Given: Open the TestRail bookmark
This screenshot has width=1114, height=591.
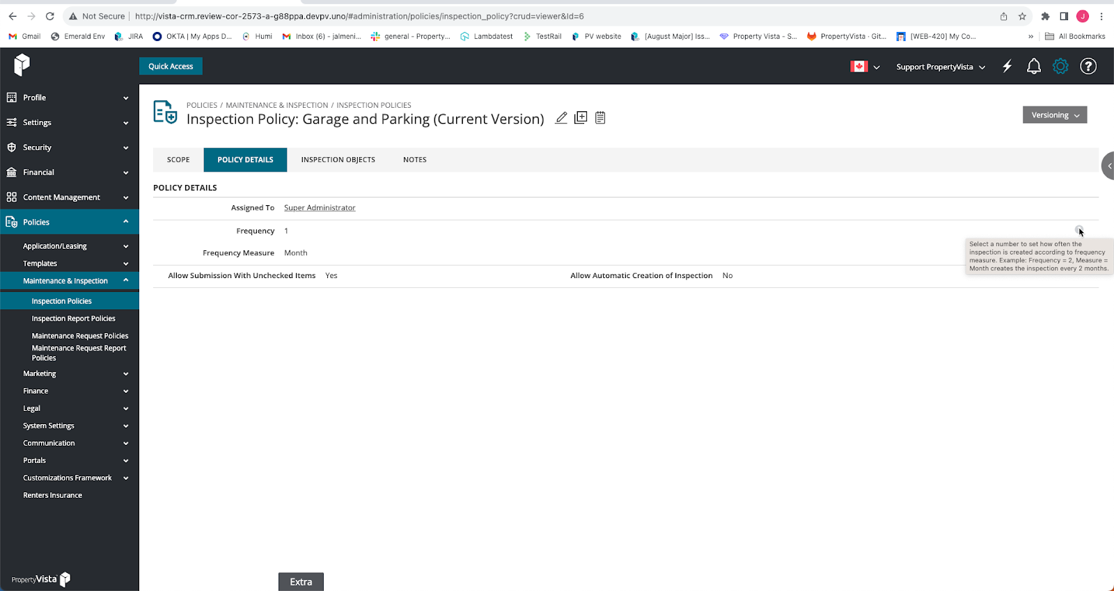Looking at the screenshot, I should [542, 36].
